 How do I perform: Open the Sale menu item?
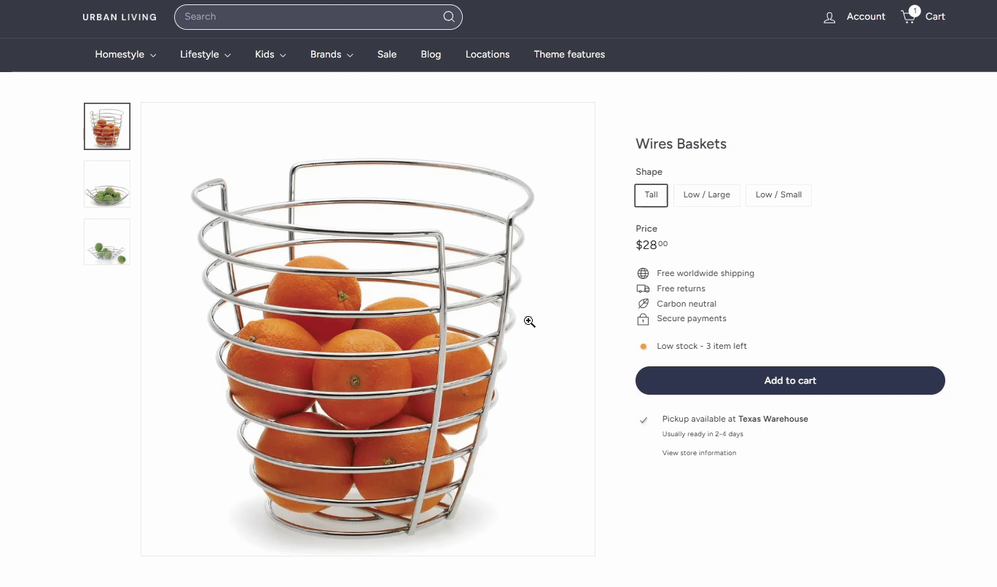387,55
